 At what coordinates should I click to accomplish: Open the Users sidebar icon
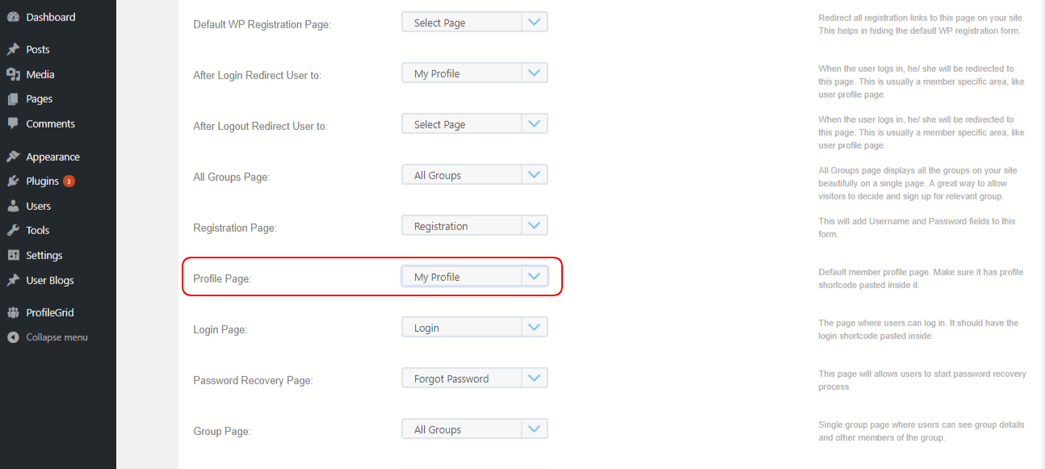point(15,205)
